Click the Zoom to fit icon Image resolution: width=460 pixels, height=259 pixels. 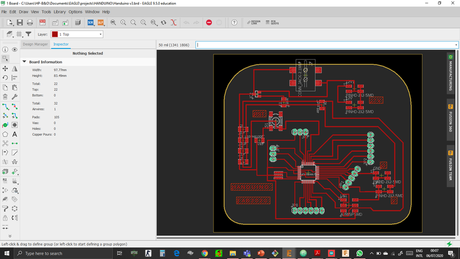coord(113,22)
